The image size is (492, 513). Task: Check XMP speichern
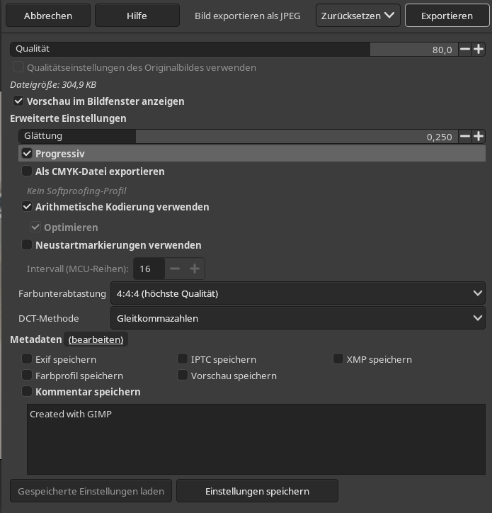click(x=338, y=359)
